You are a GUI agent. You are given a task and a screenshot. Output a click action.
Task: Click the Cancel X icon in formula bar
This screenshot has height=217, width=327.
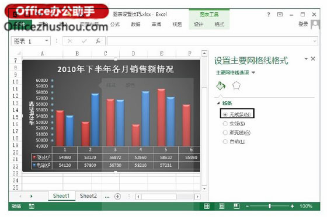click(70, 41)
